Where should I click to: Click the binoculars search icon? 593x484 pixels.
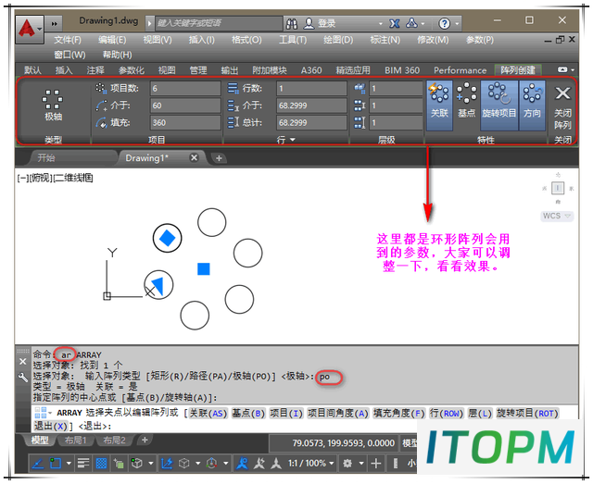pyautogui.click(x=292, y=24)
